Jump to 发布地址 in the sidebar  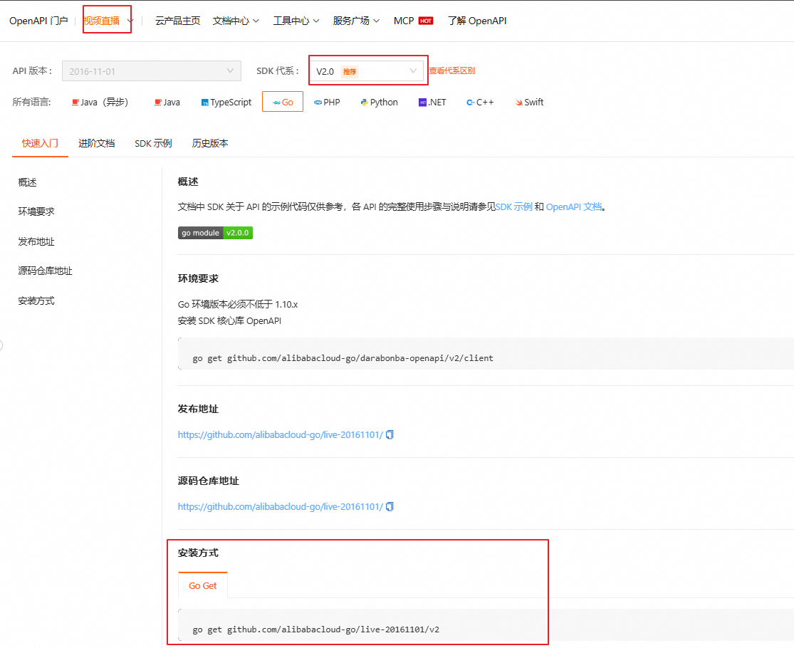[36, 241]
